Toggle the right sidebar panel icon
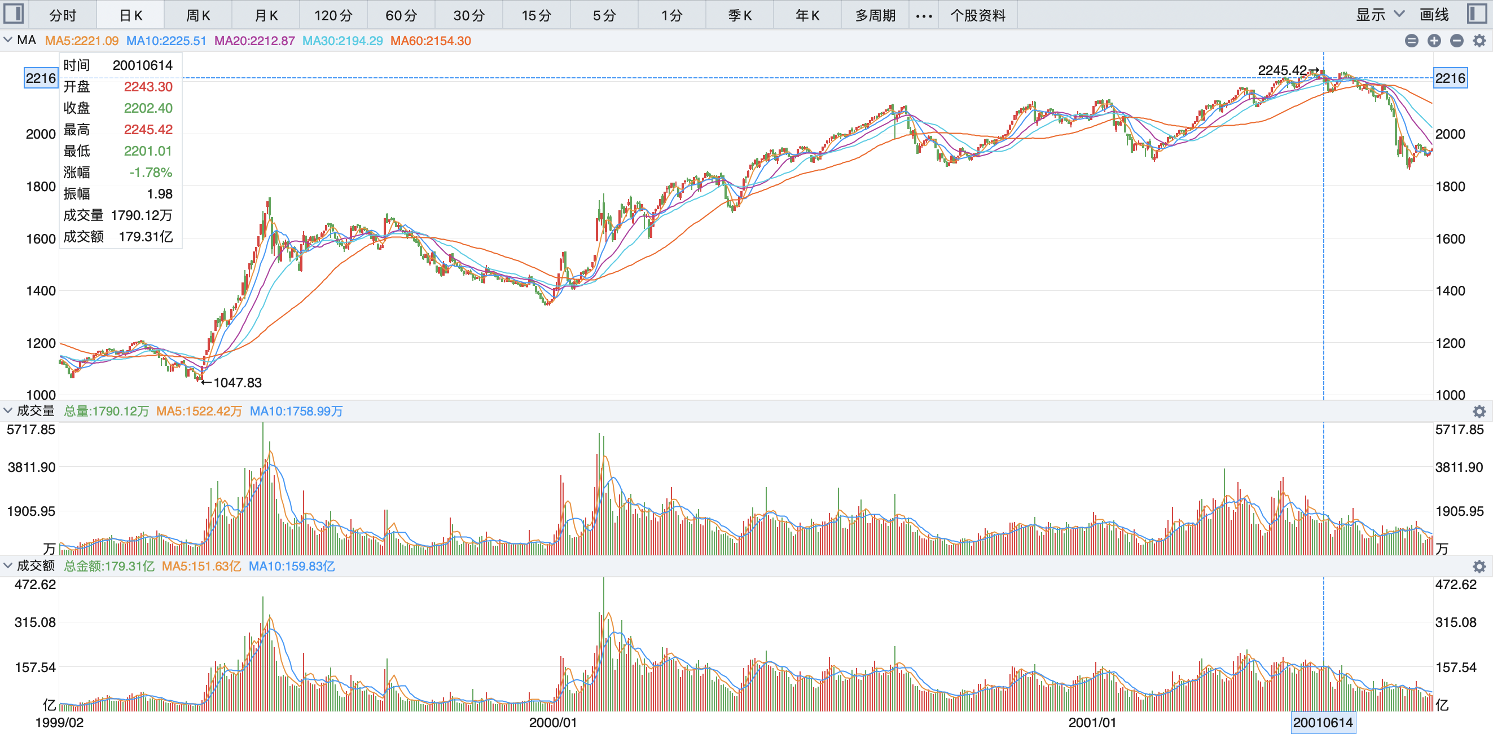Screen dimensions: 1493x734 tap(1477, 14)
